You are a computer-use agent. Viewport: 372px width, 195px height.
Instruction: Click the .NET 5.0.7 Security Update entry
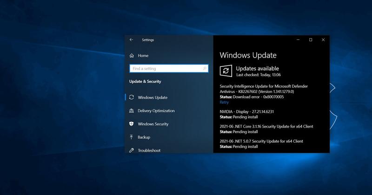(261, 141)
